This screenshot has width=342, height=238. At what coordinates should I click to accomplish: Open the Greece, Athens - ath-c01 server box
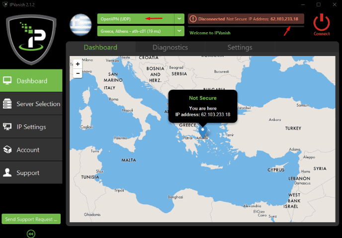(141, 31)
